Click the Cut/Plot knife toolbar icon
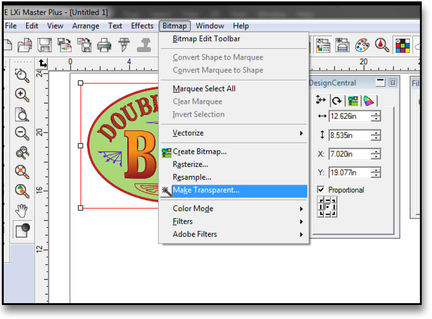This screenshot has width=432, height=319. coord(124,45)
